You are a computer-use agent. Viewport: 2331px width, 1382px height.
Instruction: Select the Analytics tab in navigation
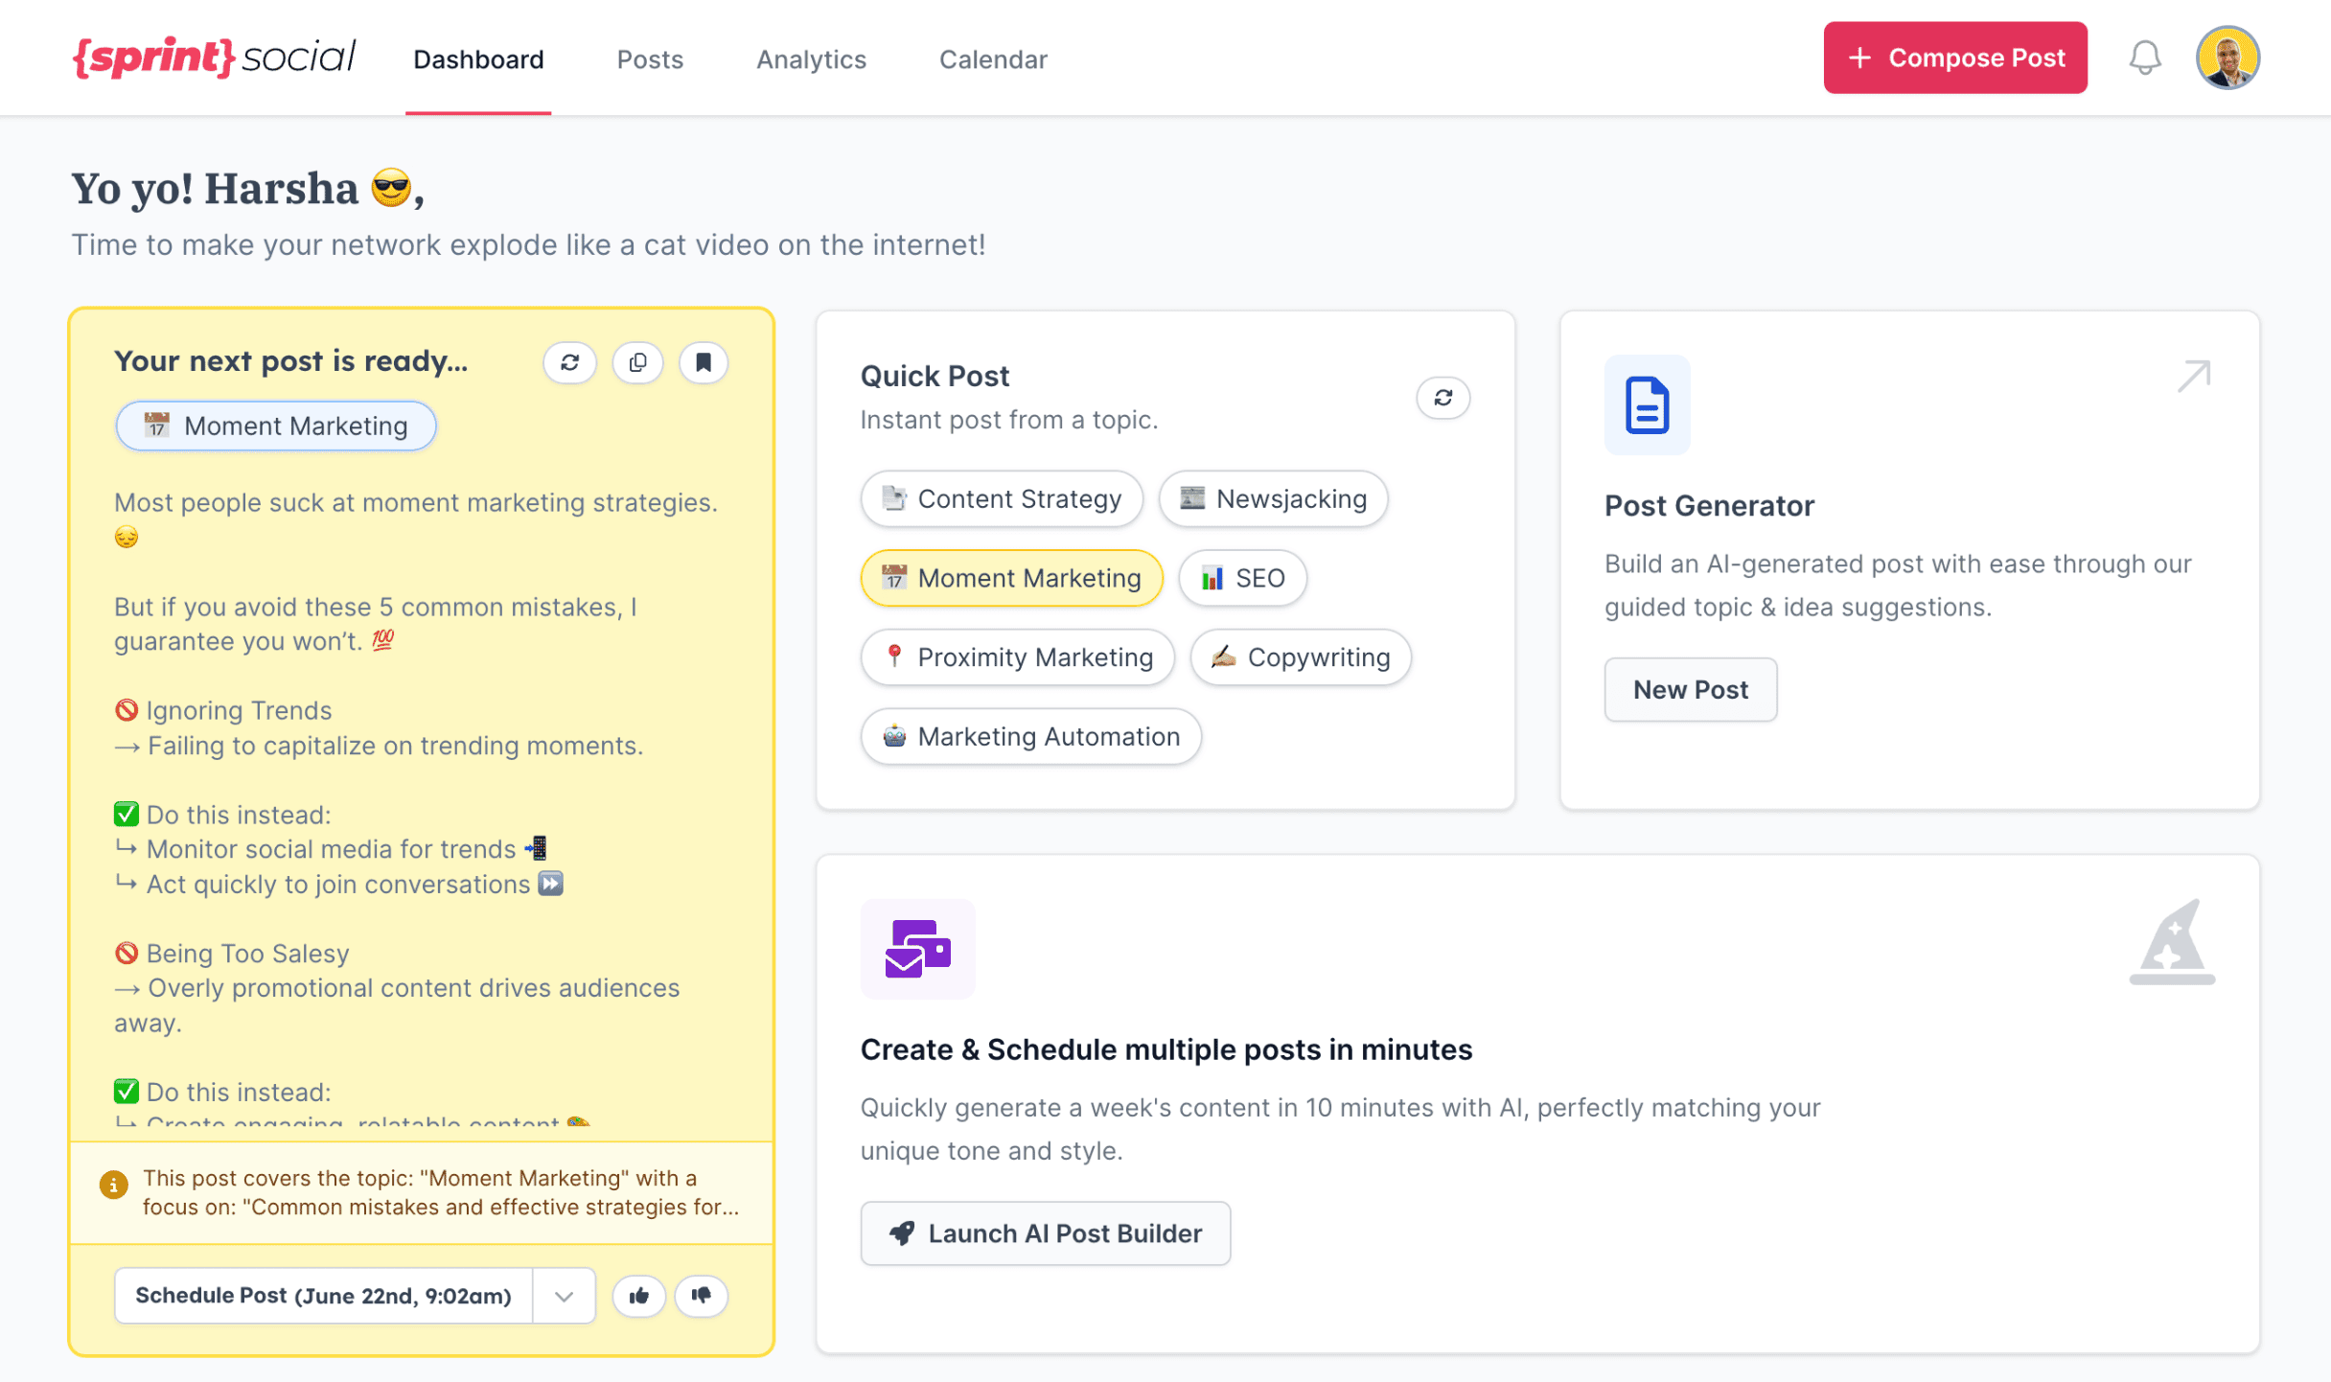tap(811, 58)
